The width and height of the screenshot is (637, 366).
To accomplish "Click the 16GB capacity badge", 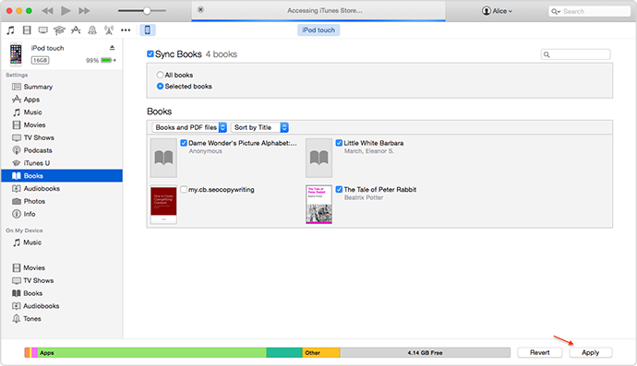I will tap(40, 60).
